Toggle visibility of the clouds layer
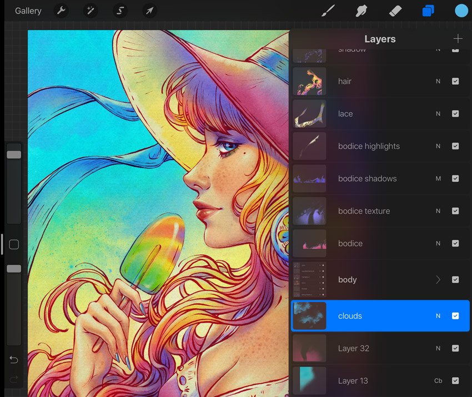Viewport: 472px width, 397px height. [x=455, y=316]
